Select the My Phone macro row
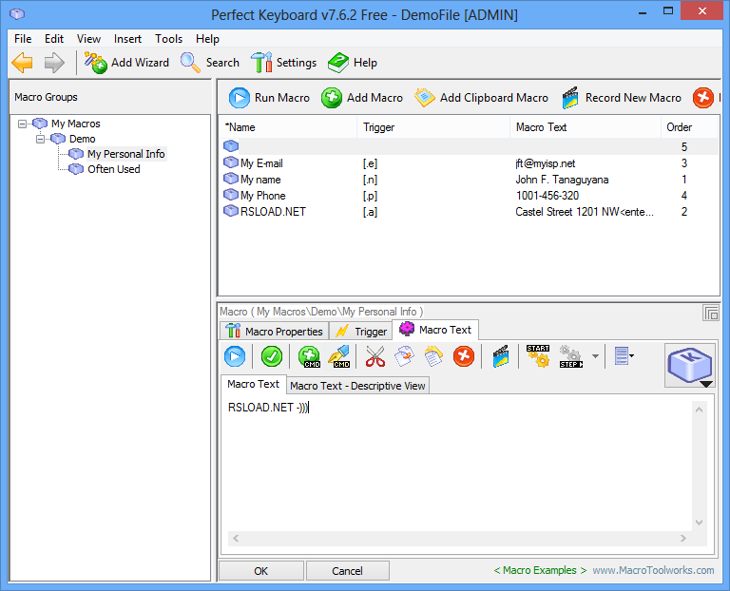730x591 pixels. (469, 196)
